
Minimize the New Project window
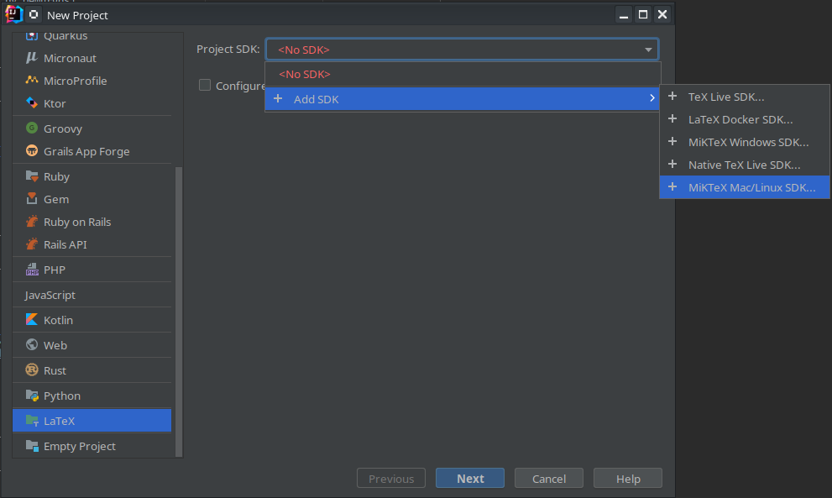click(624, 14)
